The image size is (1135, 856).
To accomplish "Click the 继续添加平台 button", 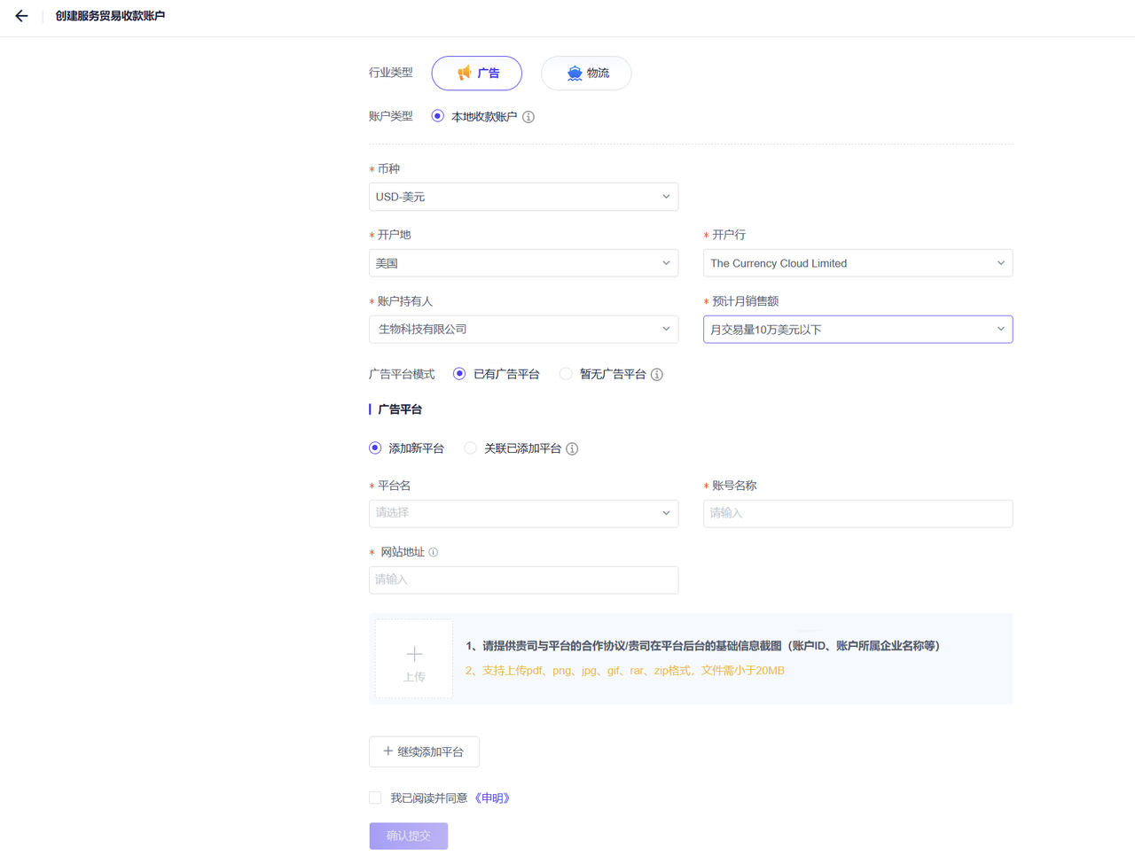I will [x=424, y=751].
